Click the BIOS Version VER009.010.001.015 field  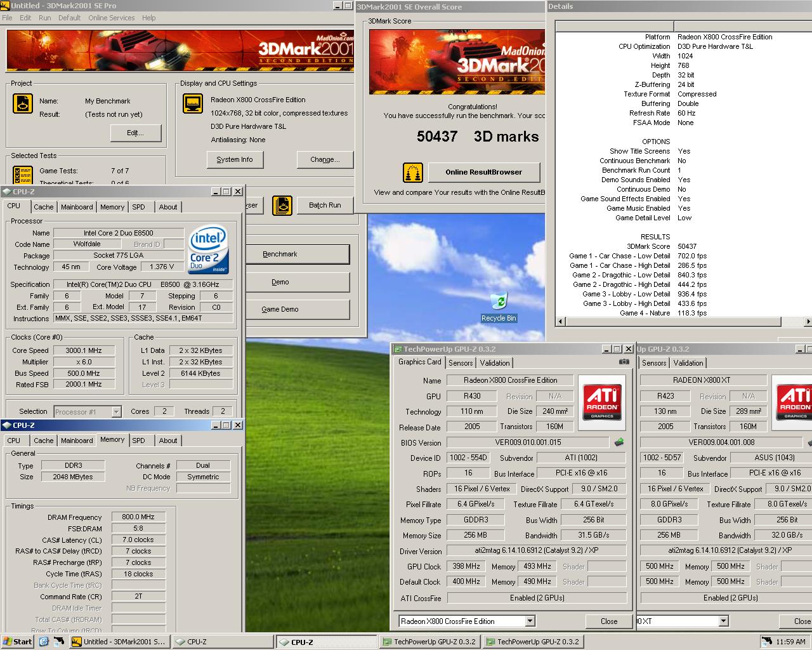click(528, 442)
